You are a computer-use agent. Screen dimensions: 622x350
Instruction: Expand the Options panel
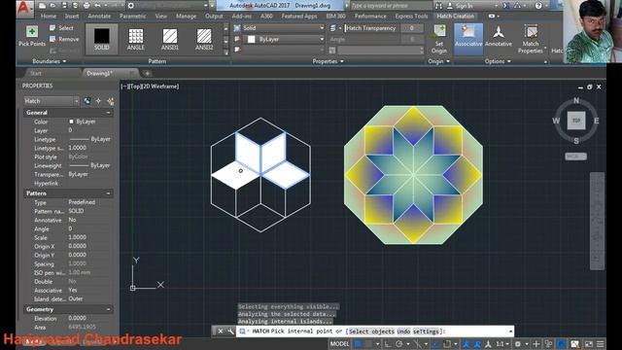point(498,61)
